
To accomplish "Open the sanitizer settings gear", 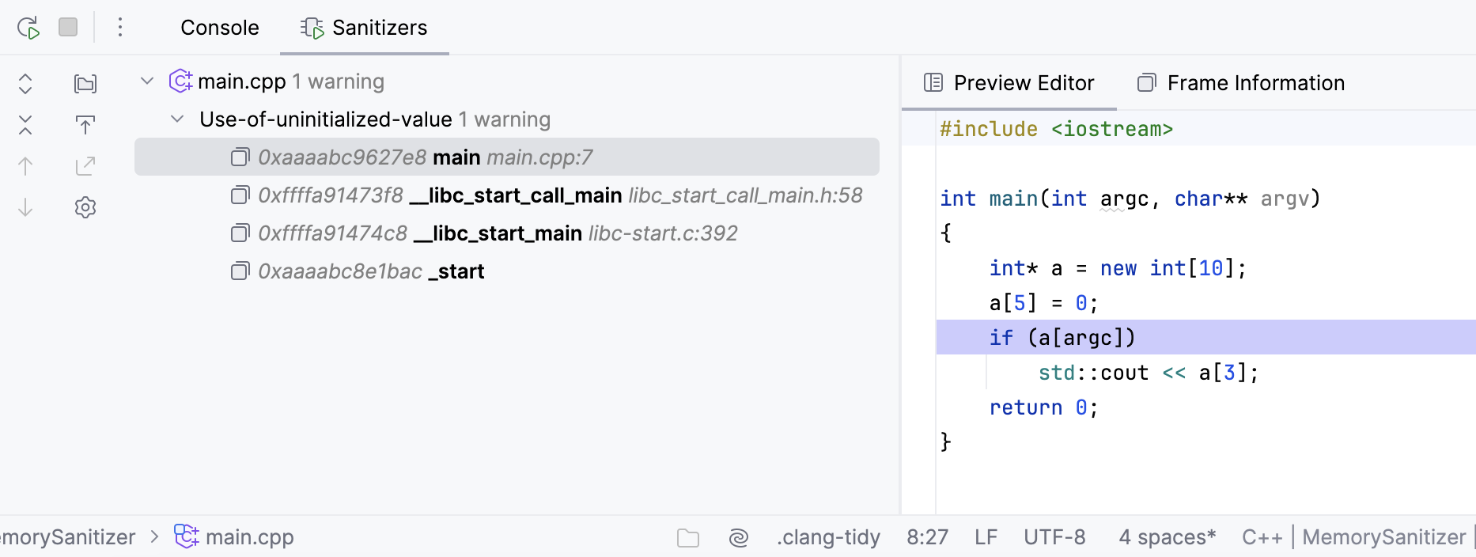I will coord(85,207).
